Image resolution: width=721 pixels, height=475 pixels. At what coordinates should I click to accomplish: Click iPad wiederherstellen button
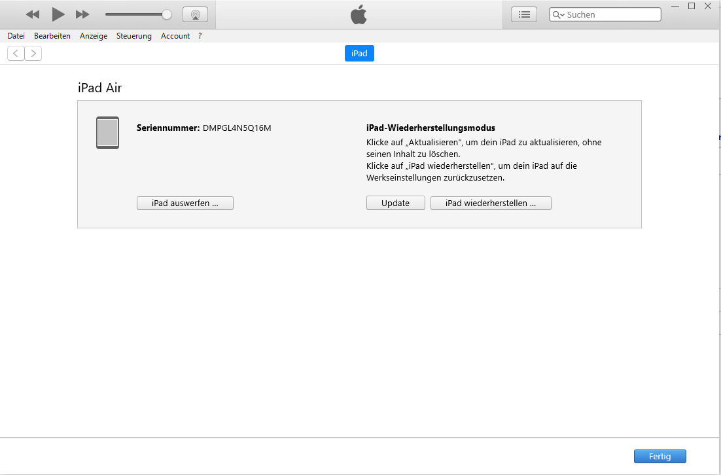(x=491, y=203)
